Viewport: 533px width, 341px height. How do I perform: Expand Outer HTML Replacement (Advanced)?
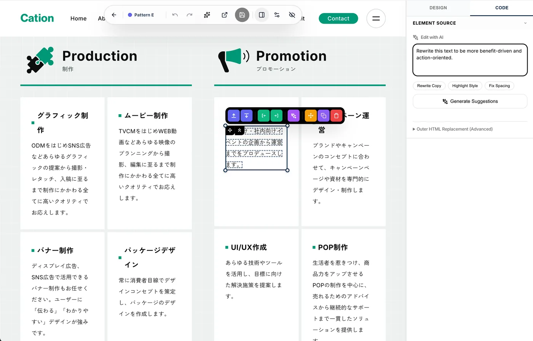tap(453, 129)
